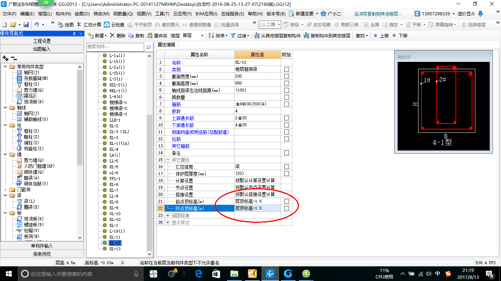Viewport: 501px width, 281px height.
Task: Click 复制构件到其他楼层 button
Action: tap(327, 35)
